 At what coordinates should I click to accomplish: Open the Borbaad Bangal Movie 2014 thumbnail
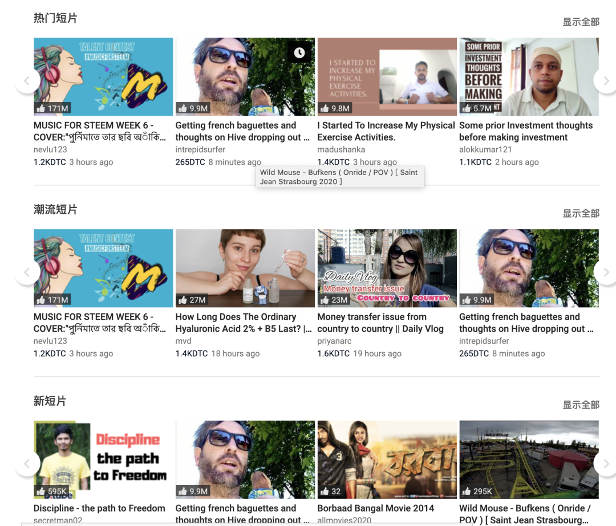click(x=387, y=459)
